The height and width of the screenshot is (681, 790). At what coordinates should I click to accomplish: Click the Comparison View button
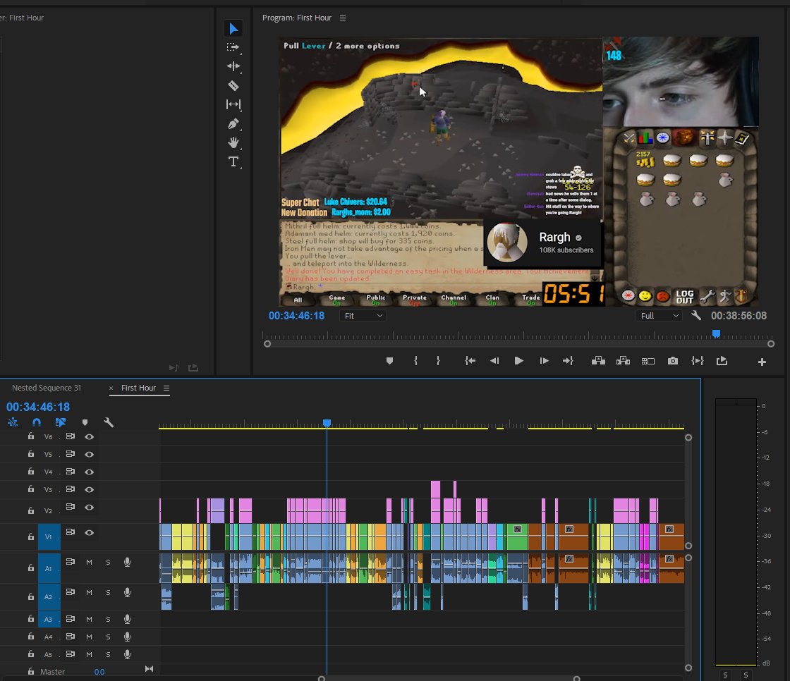(648, 361)
